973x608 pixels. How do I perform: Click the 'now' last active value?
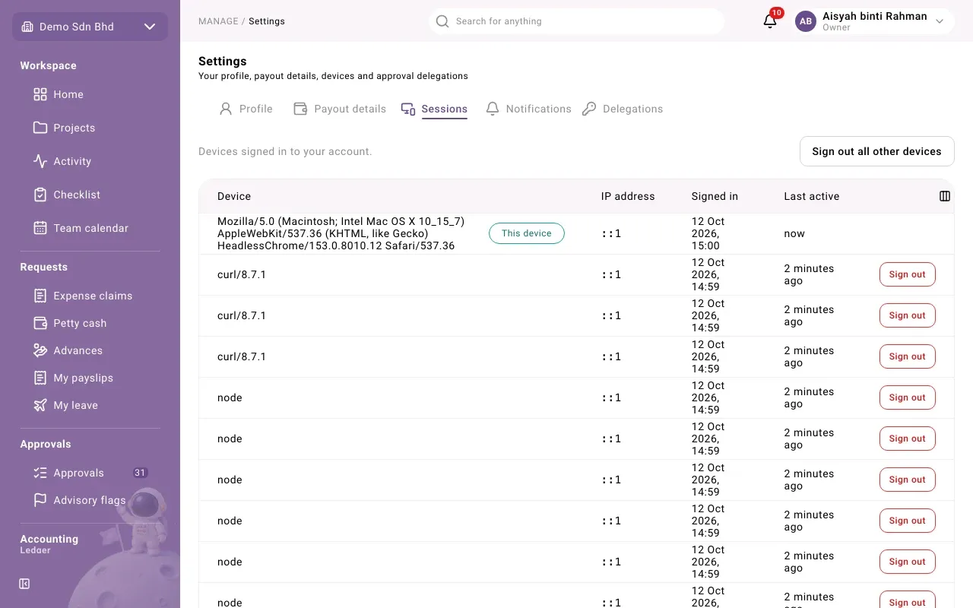tap(794, 233)
